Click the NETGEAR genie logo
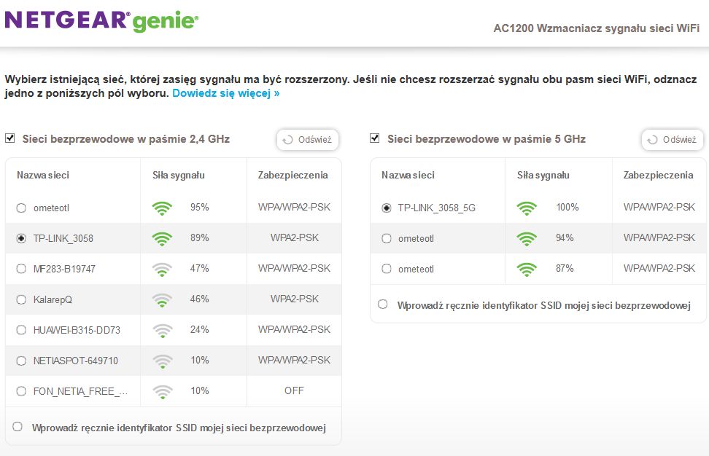709x456 pixels. coord(101,21)
